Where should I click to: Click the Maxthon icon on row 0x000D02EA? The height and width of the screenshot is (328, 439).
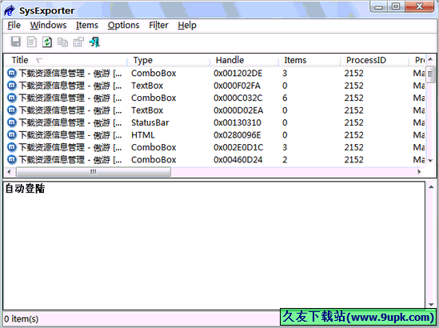(x=11, y=110)
